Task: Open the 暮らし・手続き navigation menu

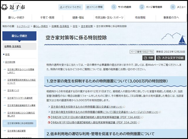Action: [x=16, y=18]
